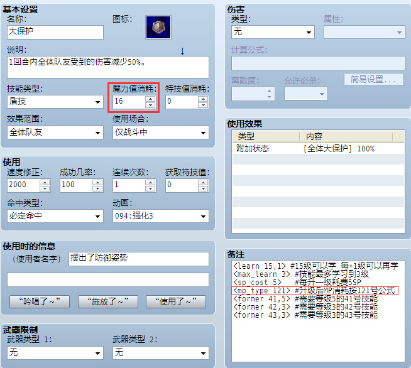Click the 魔力值消耗 value field showing 16
This screenshot has width=411, height=368.
tap(129, 102)
